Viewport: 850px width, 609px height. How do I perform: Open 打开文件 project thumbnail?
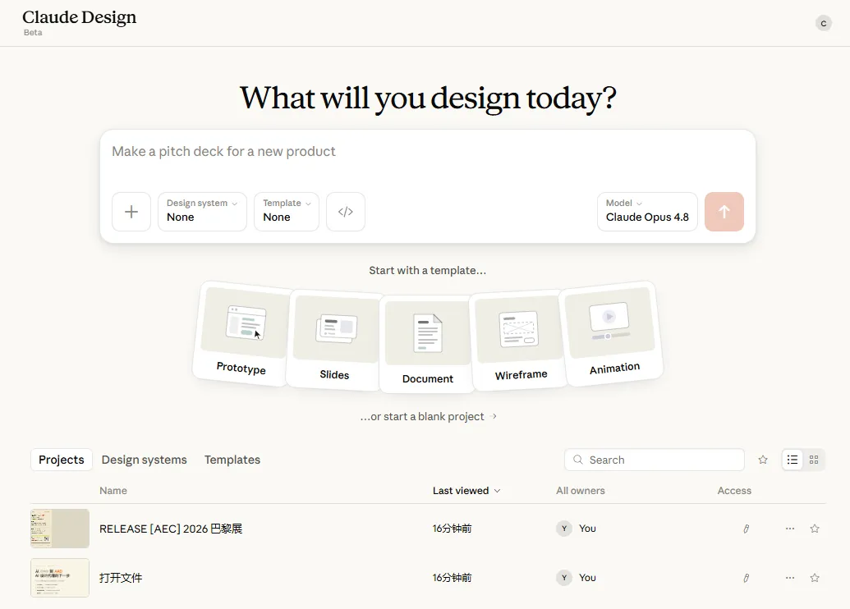[x=60, y=578]
